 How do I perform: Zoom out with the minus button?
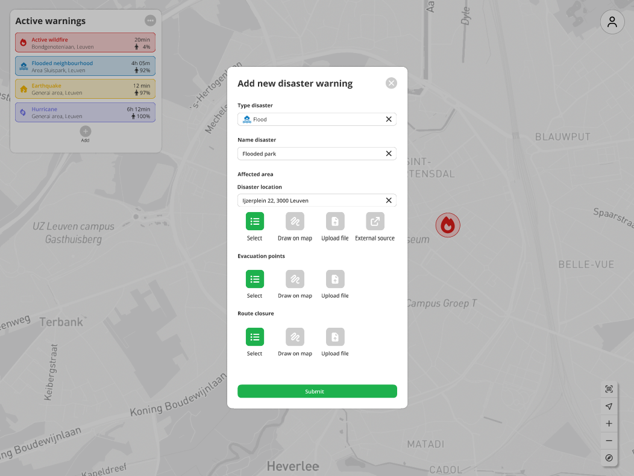(609, 441)
